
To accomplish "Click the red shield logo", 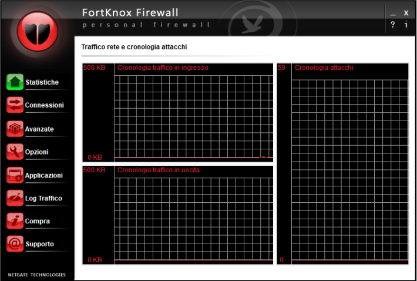I will tap(38, 31).
